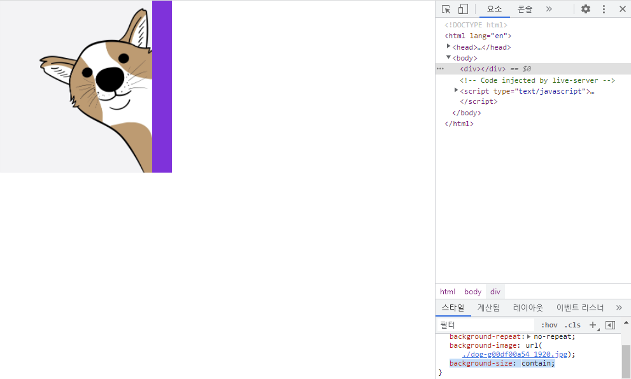631x379 pixels.
Task: Add a new style rule plus icon
Action: pos(593,325)
